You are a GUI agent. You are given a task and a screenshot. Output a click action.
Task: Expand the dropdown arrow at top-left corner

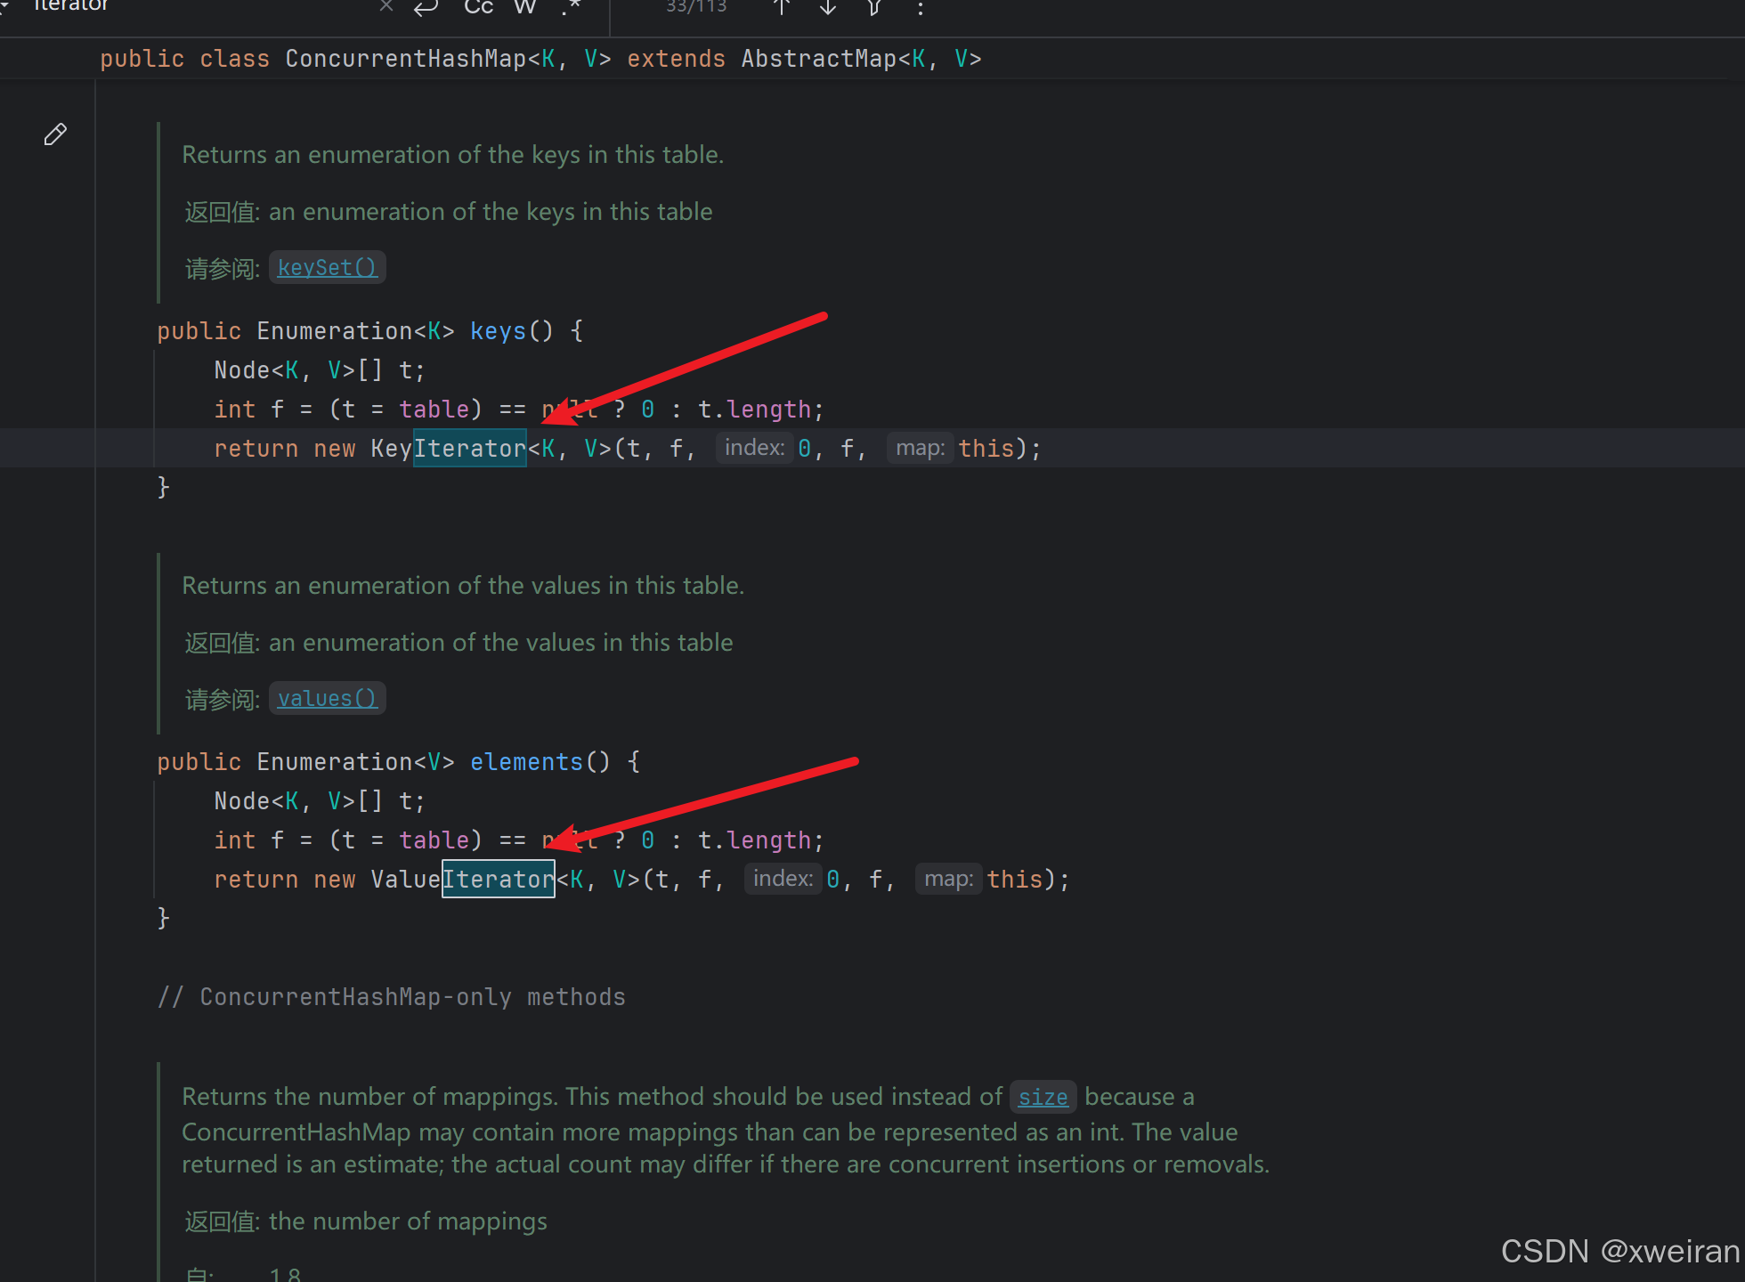click(5, 6)
